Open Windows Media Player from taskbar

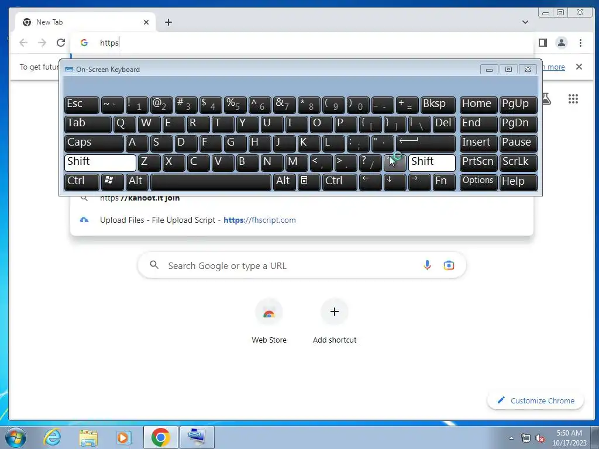pos(123,437)
